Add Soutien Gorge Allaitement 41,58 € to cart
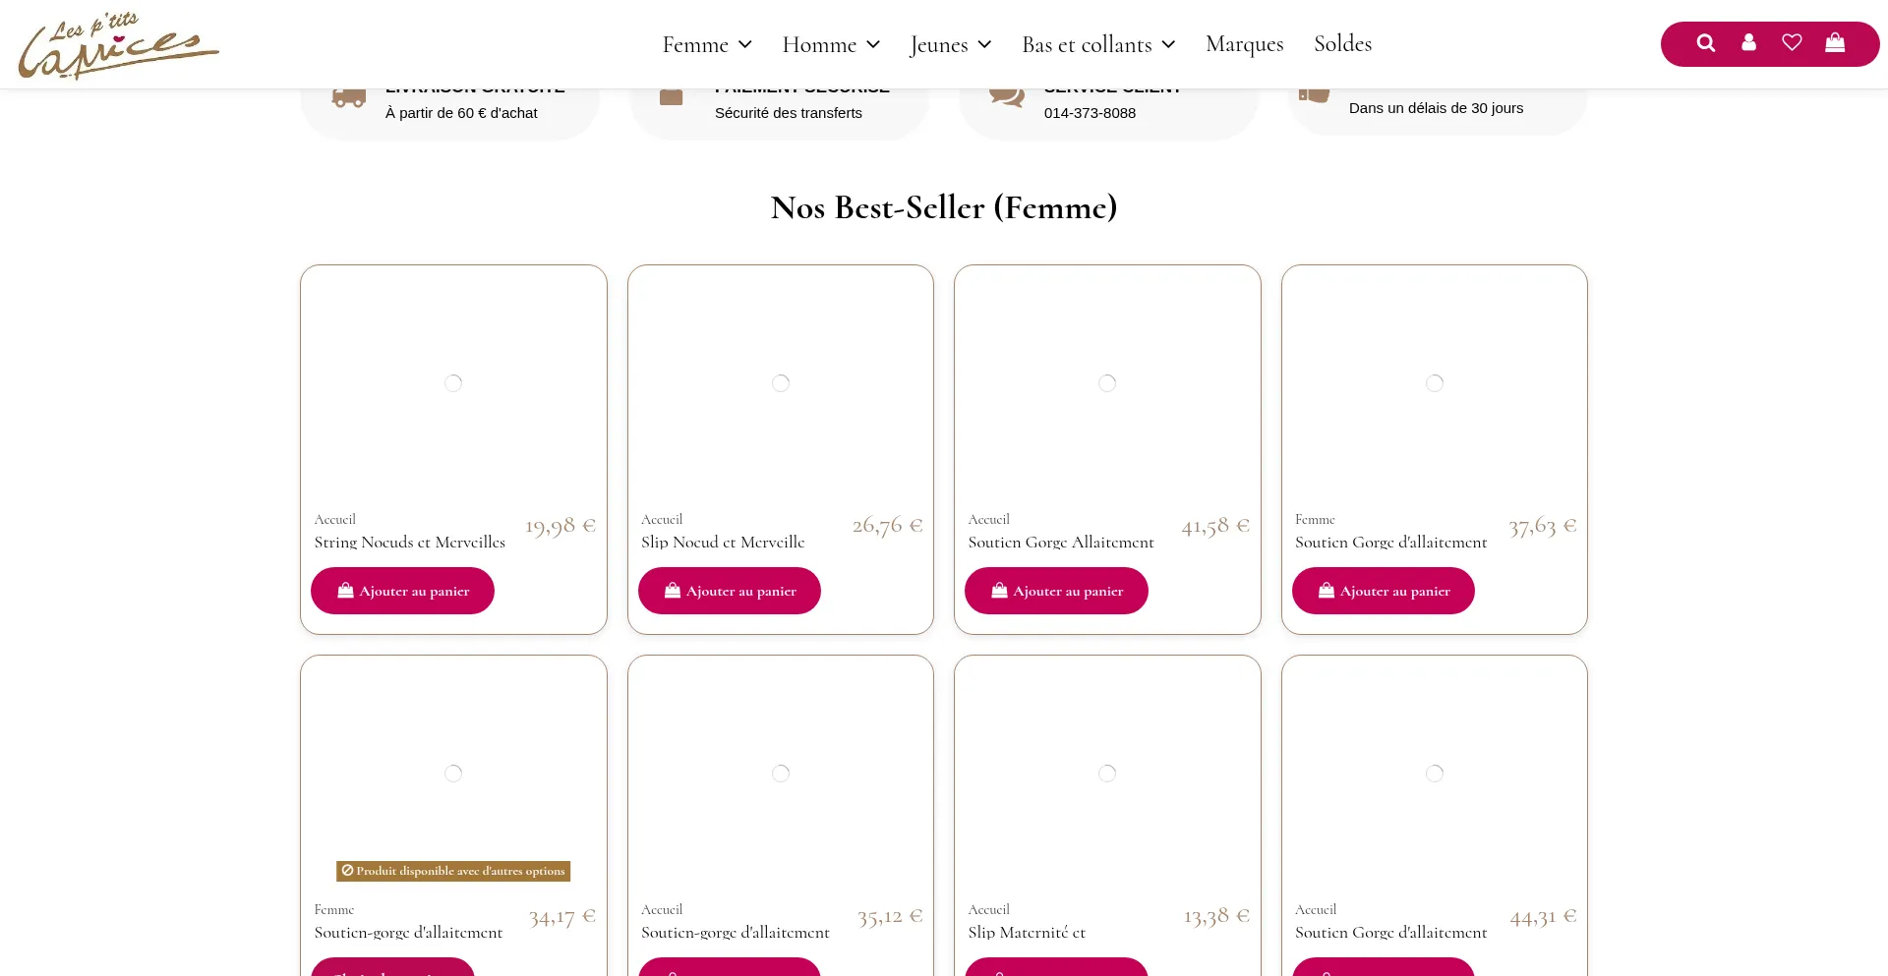The width and height of the screenshot is (1888, 976). tap(1056, 591)
